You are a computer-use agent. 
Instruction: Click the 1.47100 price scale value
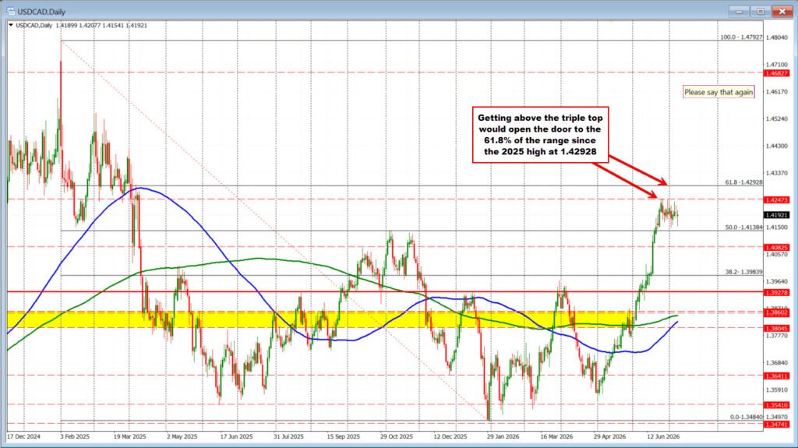coord(777,65)
